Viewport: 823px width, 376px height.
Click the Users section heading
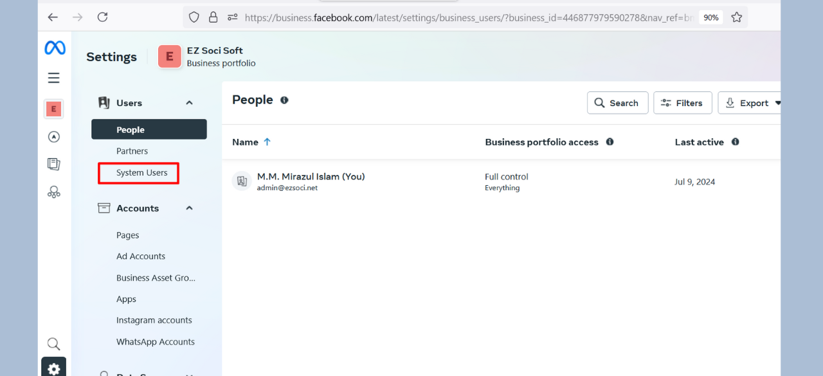[x=129, y=103]
